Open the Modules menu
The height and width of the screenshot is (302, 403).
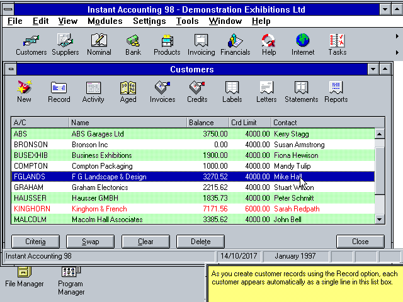(105, 21)
